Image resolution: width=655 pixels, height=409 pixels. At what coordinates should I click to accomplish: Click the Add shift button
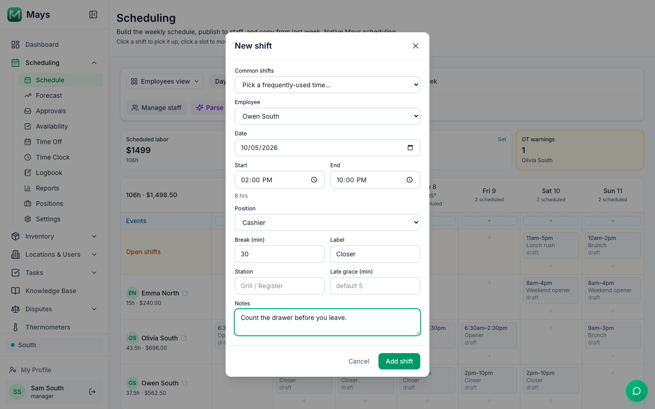pos(399,361)
